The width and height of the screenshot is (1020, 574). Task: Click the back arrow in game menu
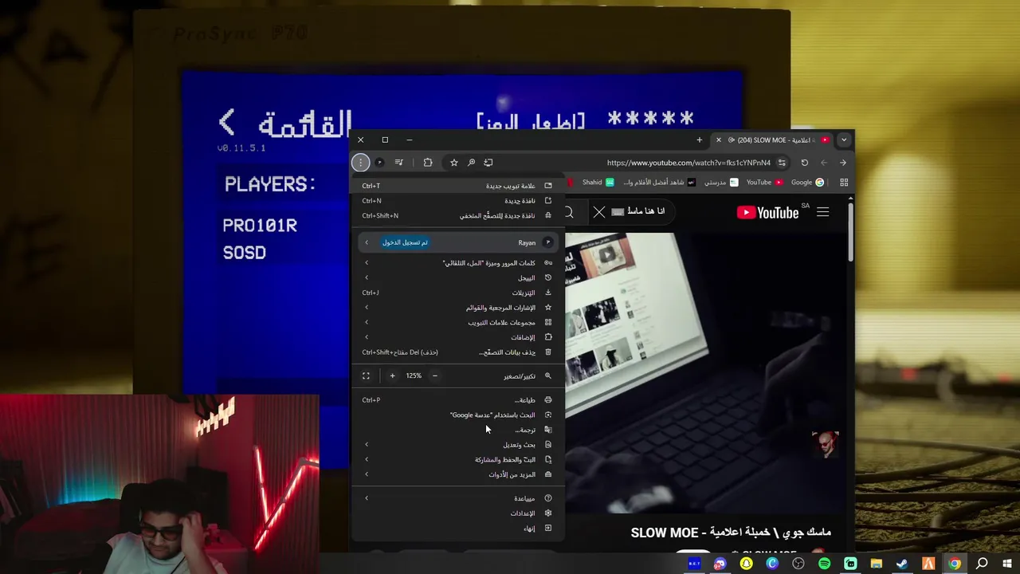tap(227, 122)
